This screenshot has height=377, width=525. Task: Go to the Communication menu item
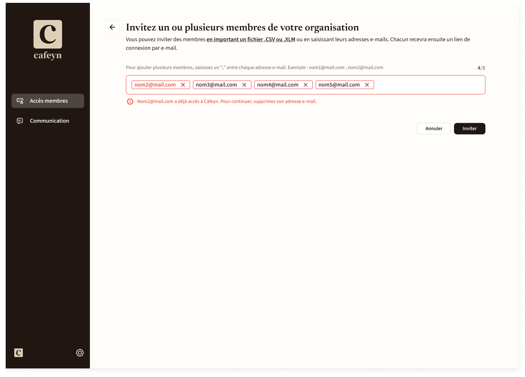[x=48, y=121]
